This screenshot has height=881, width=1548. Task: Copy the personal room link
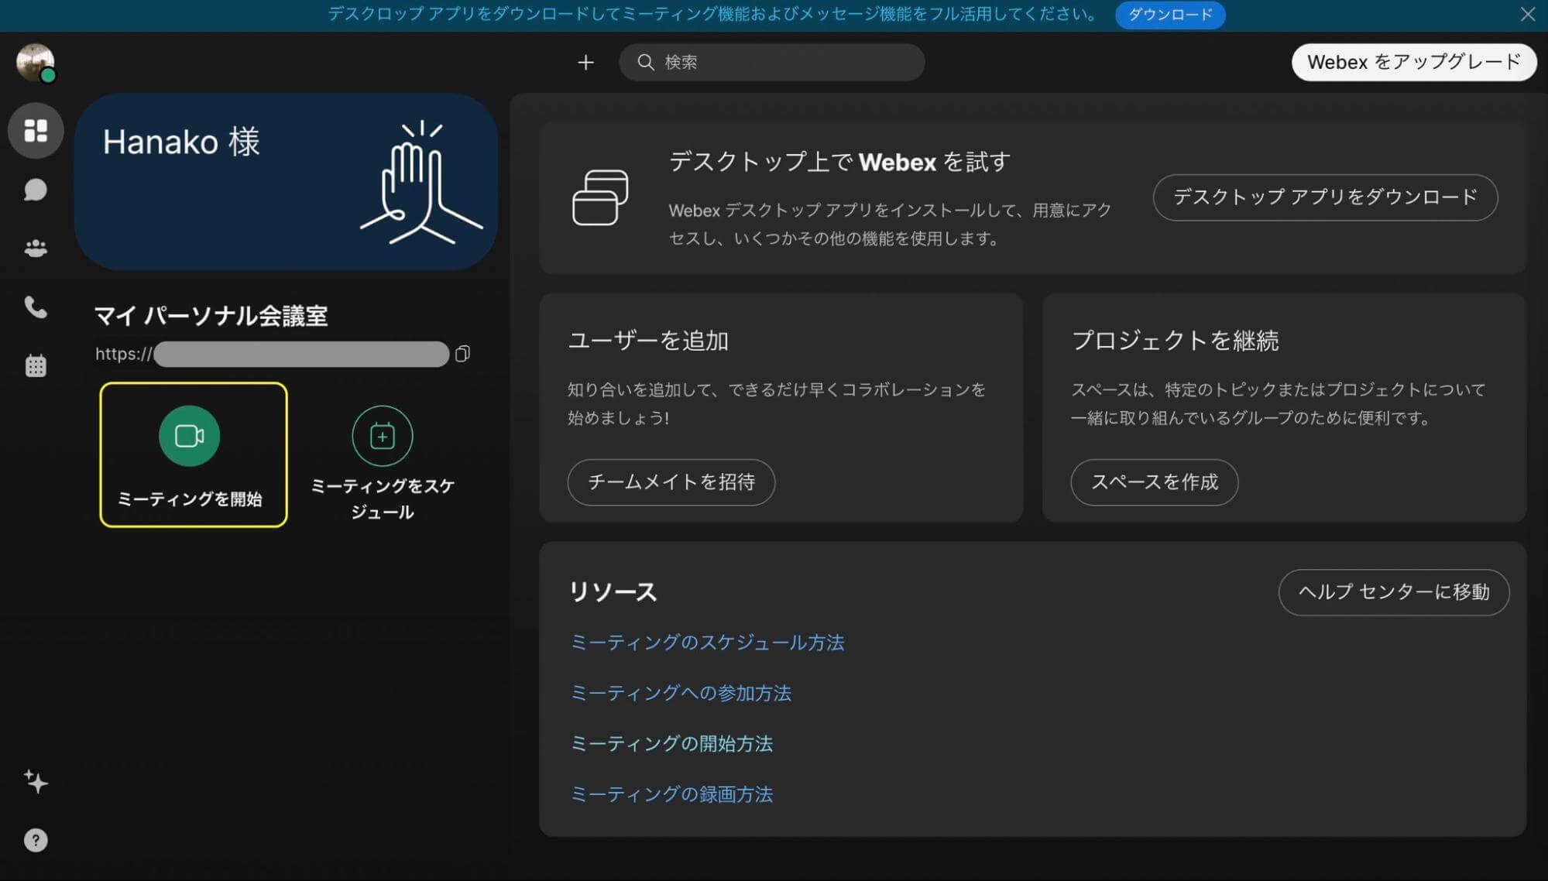pyautogui.click(x=462, y=354)
